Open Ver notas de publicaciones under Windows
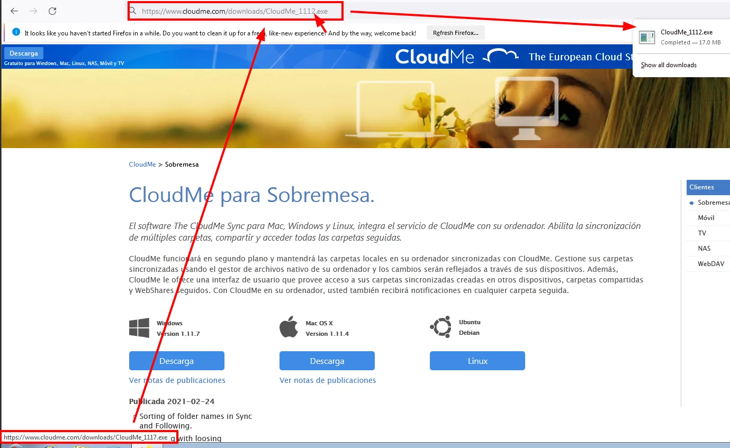Image resolution: width=730 pixels, height=448 pixels. click(177, 380)
